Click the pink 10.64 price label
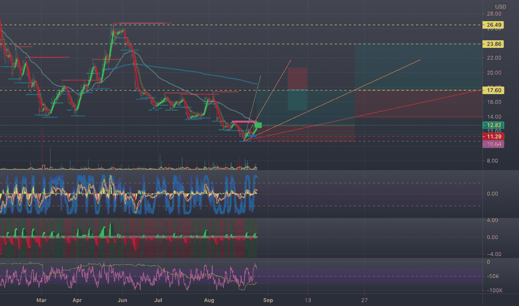The height and width of the screenshot is (306, 519). click(x=493, y=144)
